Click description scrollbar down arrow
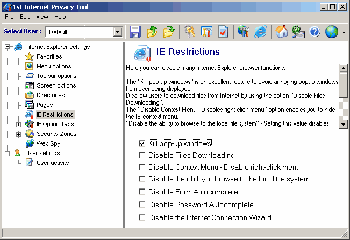Viewport: 350px width, 240px height. pyautogui.click(x=343, y=125)
